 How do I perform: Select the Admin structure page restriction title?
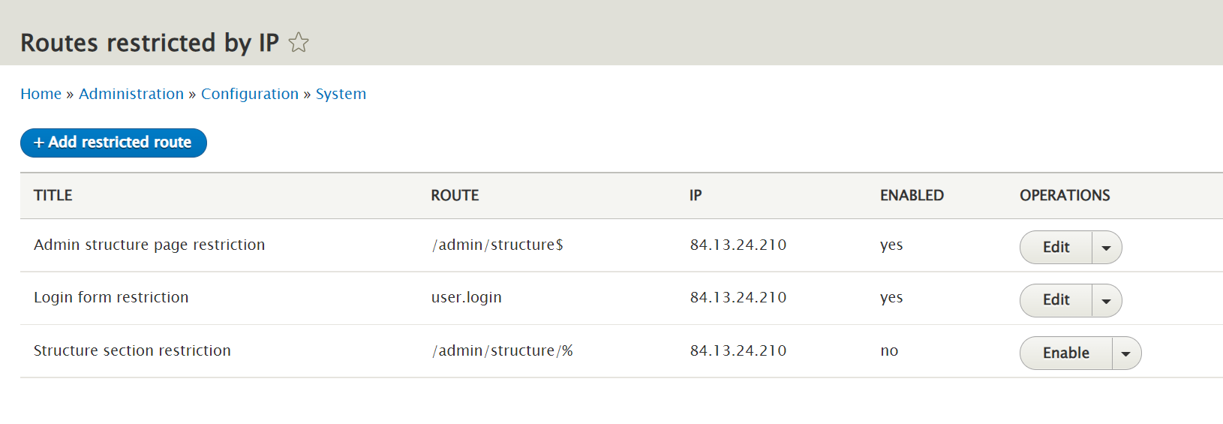[149, 245]
